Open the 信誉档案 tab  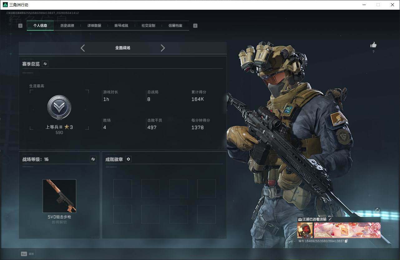[175, 26]
